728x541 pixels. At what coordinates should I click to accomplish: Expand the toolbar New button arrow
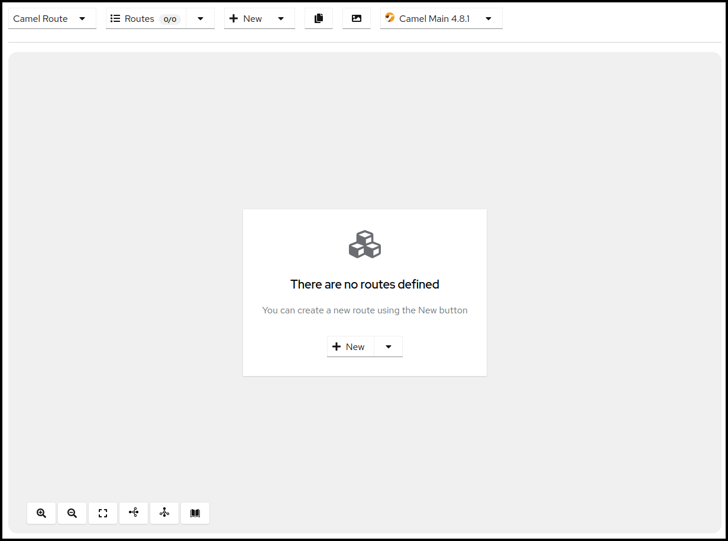click(281, 18)
